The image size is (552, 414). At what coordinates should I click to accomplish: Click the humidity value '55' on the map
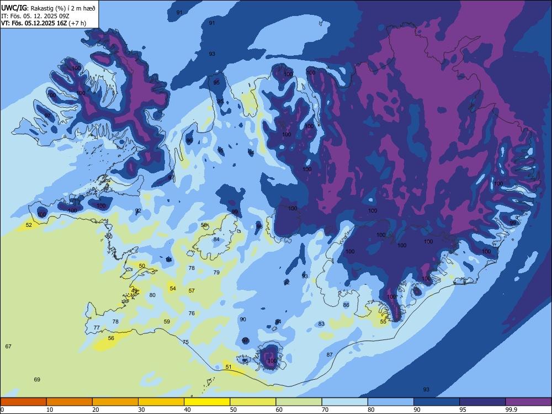384,321
